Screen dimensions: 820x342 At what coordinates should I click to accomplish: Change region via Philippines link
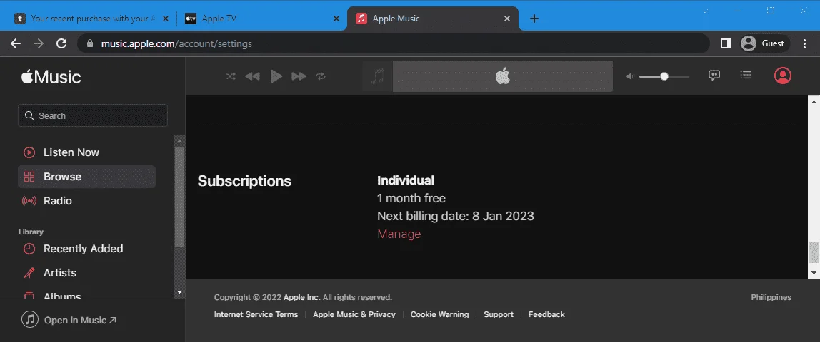pos(771,297)
